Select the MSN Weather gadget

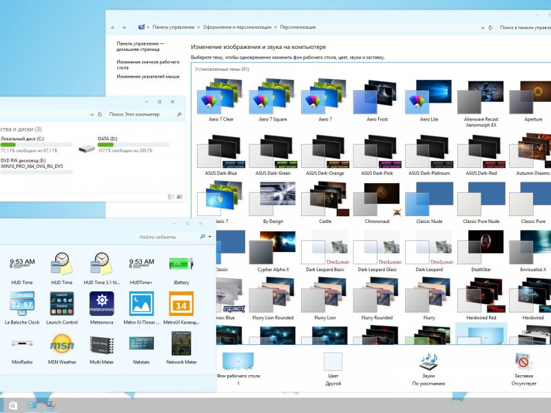pos(62,348)
